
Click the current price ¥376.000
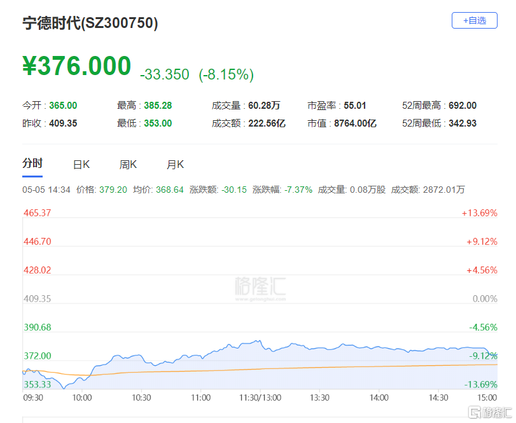pyautogui.click(x=77, y=66)
